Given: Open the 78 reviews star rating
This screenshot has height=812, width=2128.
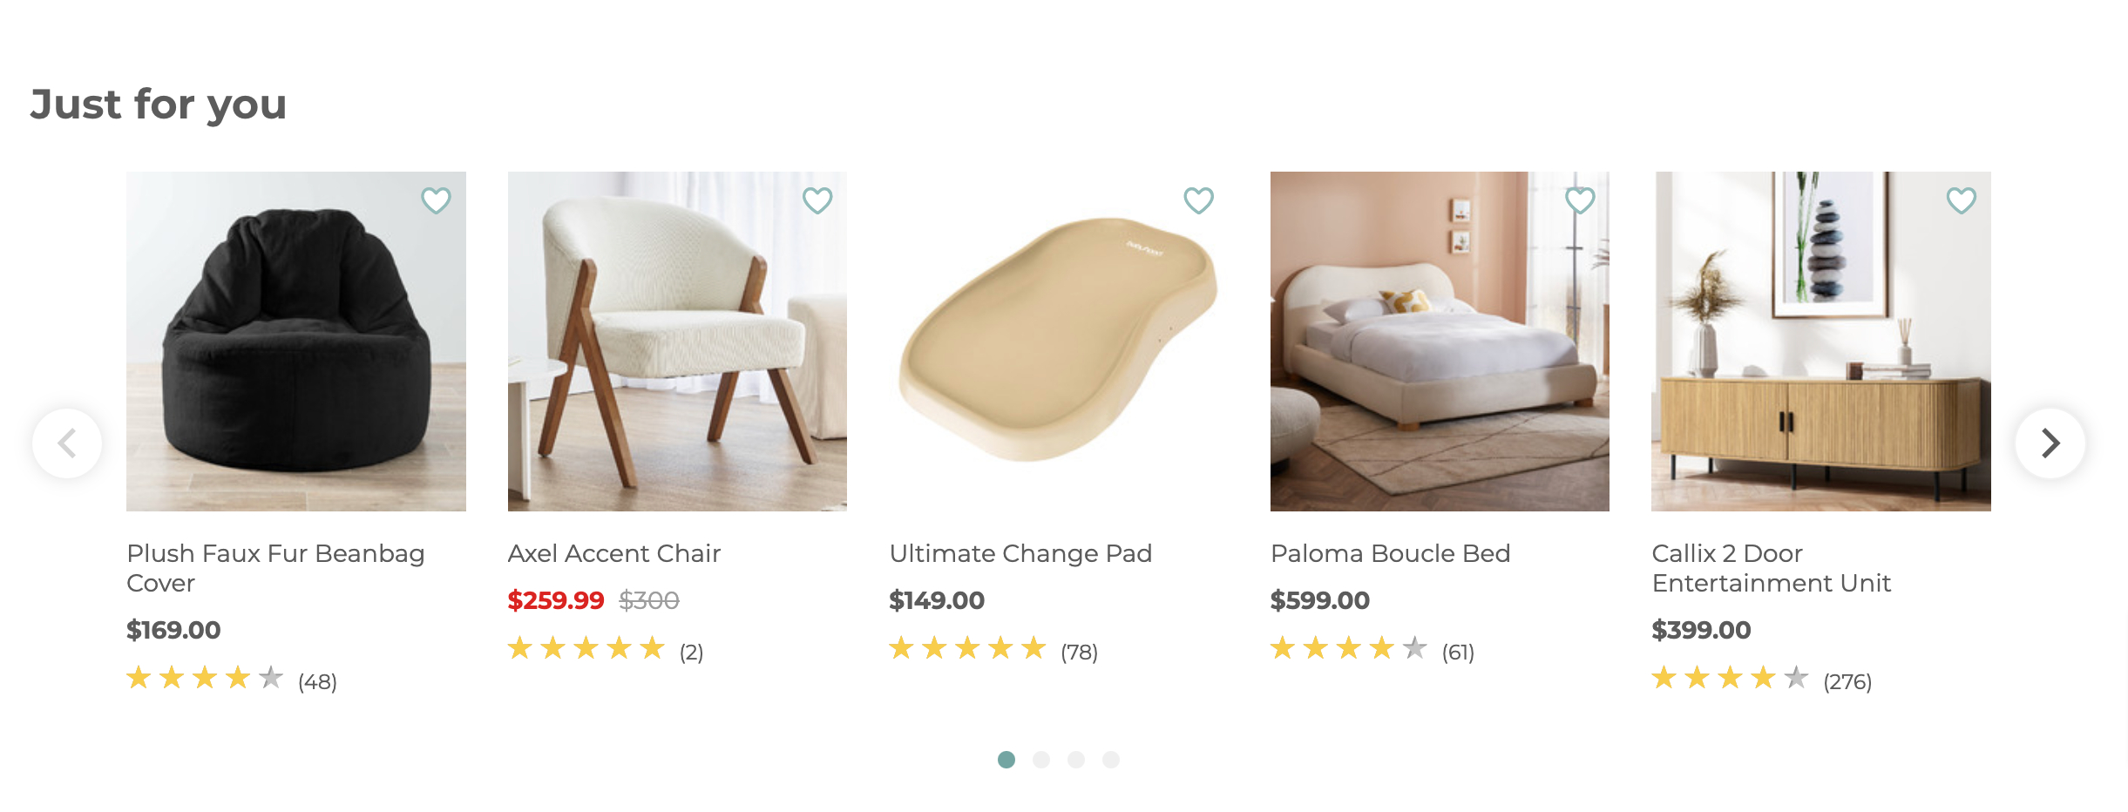Looking at the screenshot, I should (x=993, y=649).
